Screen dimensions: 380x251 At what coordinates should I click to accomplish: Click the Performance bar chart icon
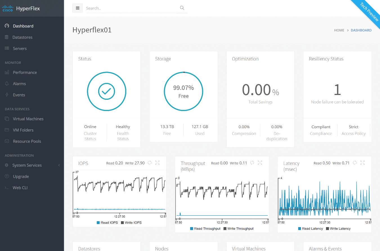[7, 72]
